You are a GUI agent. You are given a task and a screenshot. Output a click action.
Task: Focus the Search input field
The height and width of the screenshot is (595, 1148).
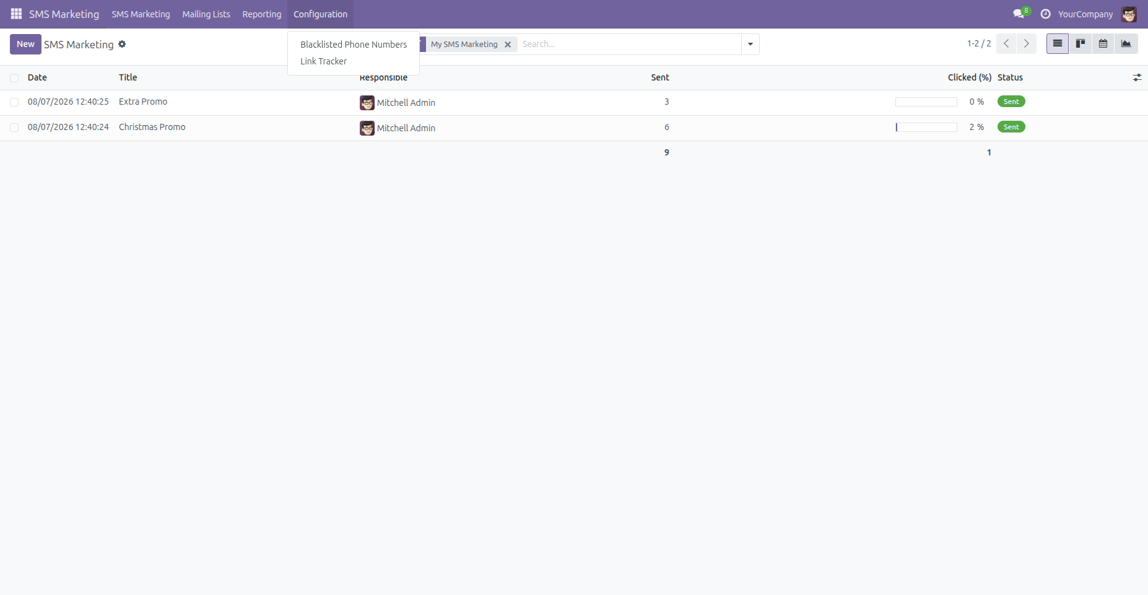629,44
